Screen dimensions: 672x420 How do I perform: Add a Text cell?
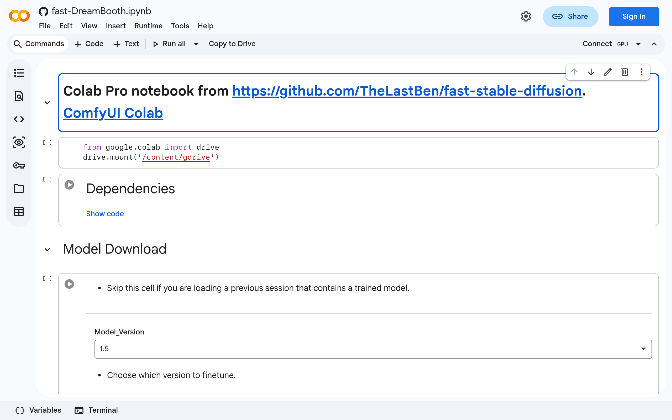click(x=126, y=44)
